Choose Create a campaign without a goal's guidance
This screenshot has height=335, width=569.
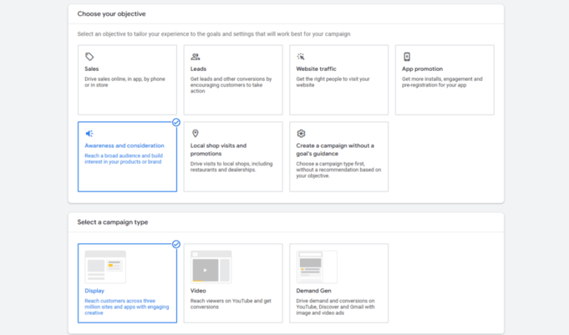[x=335, y=149]
